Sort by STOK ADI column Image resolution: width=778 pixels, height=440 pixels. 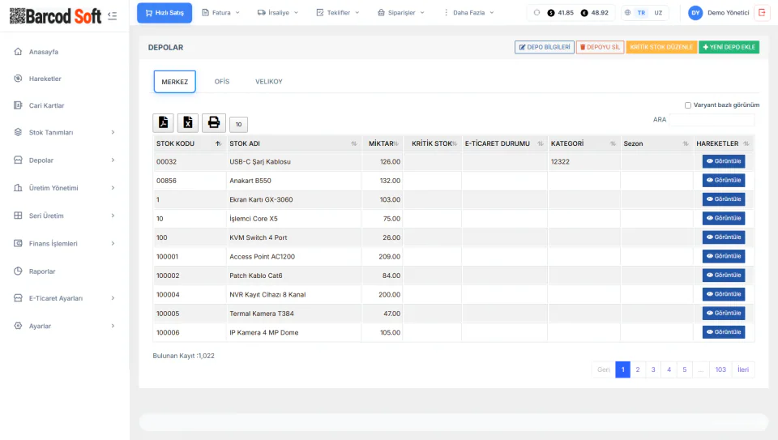(293, 143)
